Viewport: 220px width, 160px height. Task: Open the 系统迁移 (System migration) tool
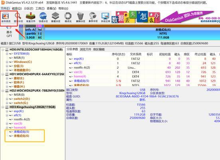(105, 17)
